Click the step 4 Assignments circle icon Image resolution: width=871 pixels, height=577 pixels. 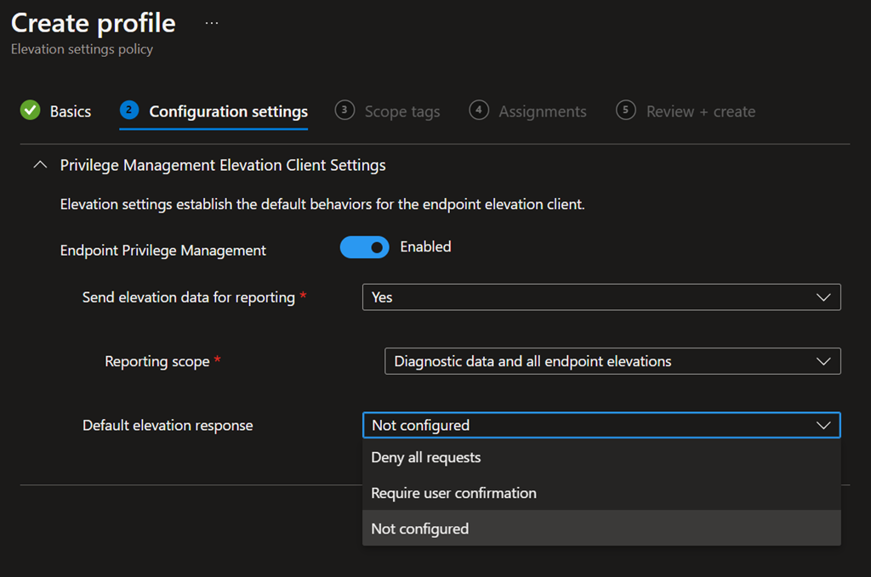click(x=479, y=110)
